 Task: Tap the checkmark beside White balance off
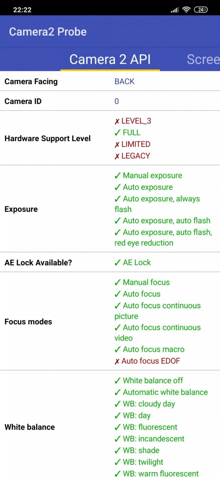coord(117,381)
